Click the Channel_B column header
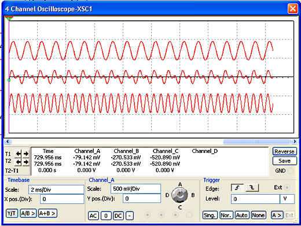 (126, 151)
